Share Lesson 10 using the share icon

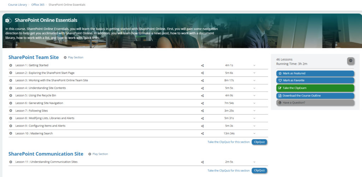point(203,134)
